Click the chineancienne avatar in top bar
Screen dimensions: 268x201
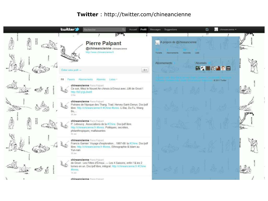point(216,29)
